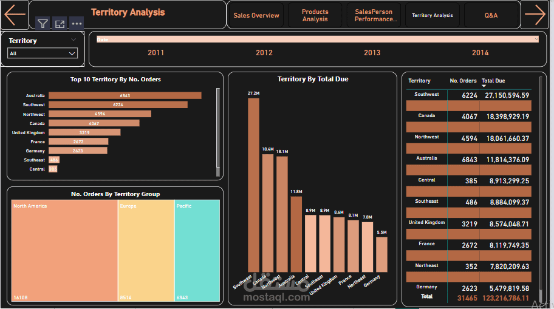Click Total Due value 5,479,819.58
Screen dimensions: 554x309
(509, 288)
